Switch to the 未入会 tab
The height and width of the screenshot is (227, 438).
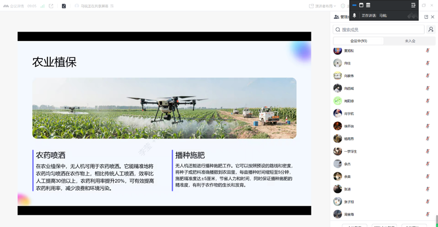tap(410, 41)
